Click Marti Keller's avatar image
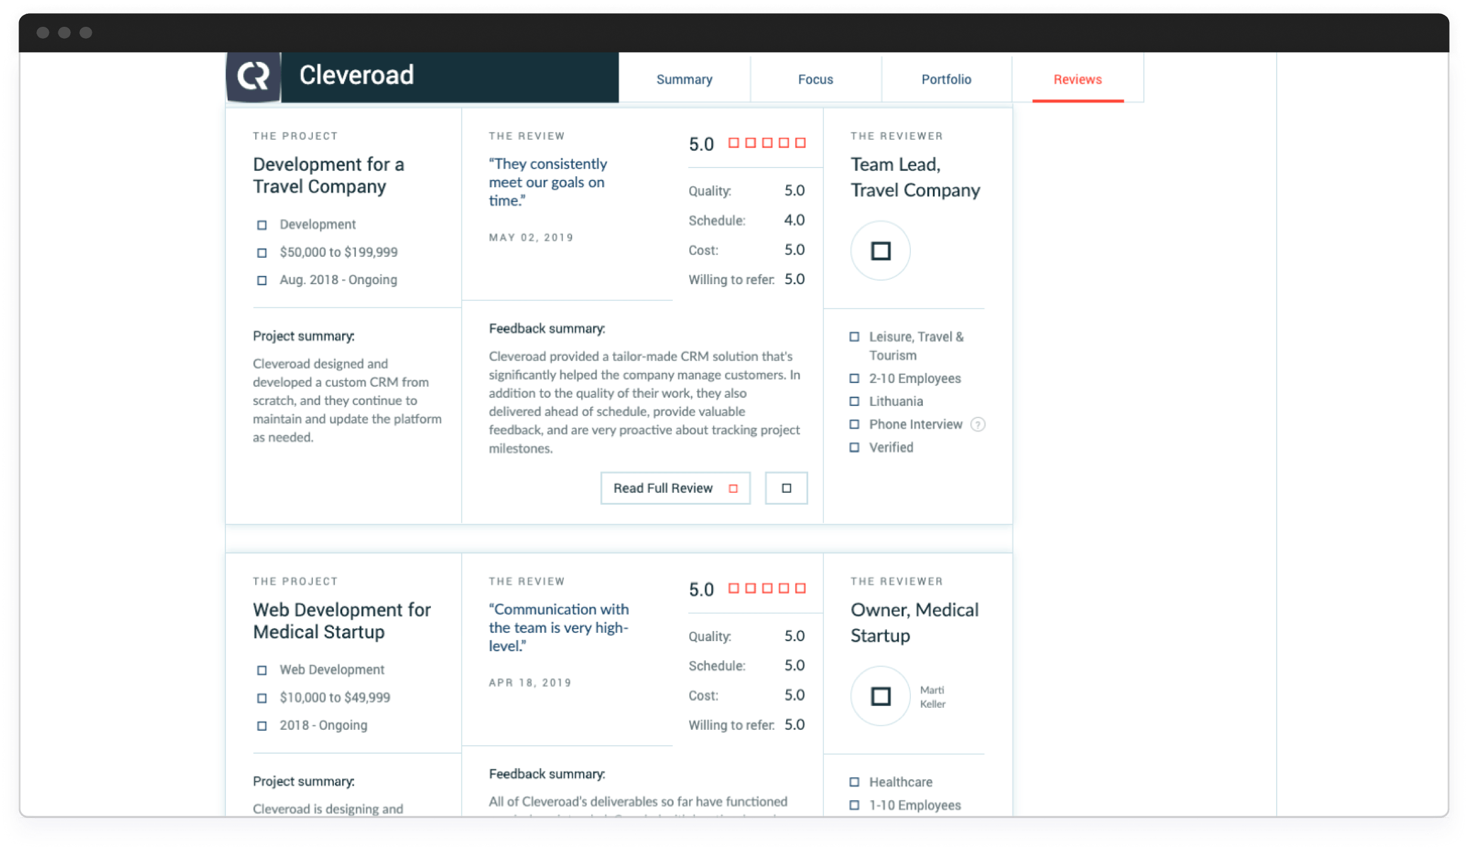1467x849 pixels. tap(880, 696)
